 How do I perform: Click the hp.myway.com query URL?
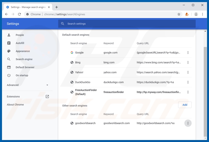(x=159, y=92)
